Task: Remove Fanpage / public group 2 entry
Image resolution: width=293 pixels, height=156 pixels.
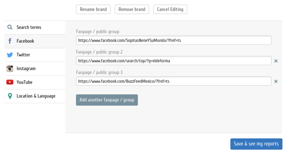Action: pos(276,61)
